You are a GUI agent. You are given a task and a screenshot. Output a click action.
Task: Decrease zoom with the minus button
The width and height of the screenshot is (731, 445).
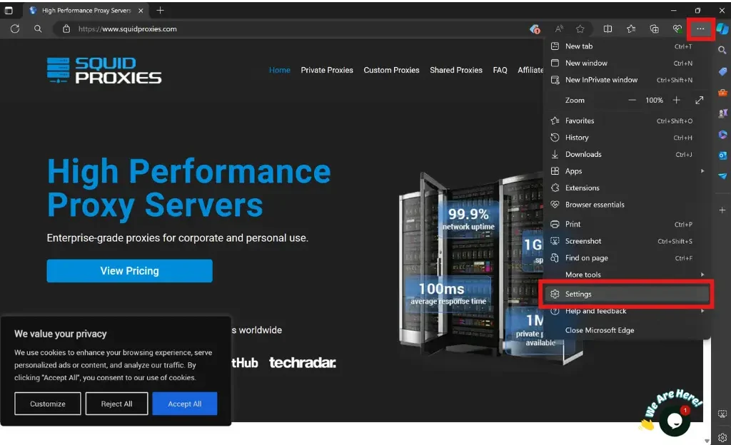(632, 100)
